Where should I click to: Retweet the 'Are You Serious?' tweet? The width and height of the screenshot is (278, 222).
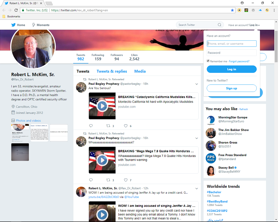(x=108, y=126)
